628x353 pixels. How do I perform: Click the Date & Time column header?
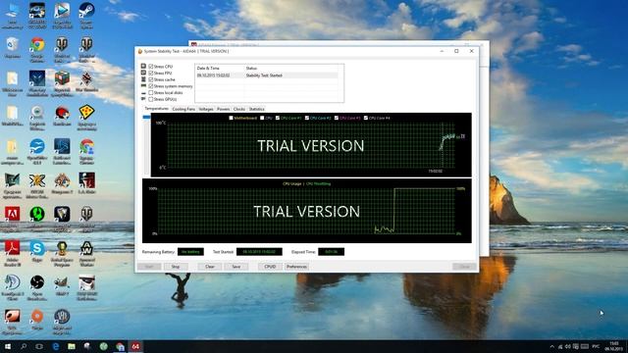(x=220, y=69)
